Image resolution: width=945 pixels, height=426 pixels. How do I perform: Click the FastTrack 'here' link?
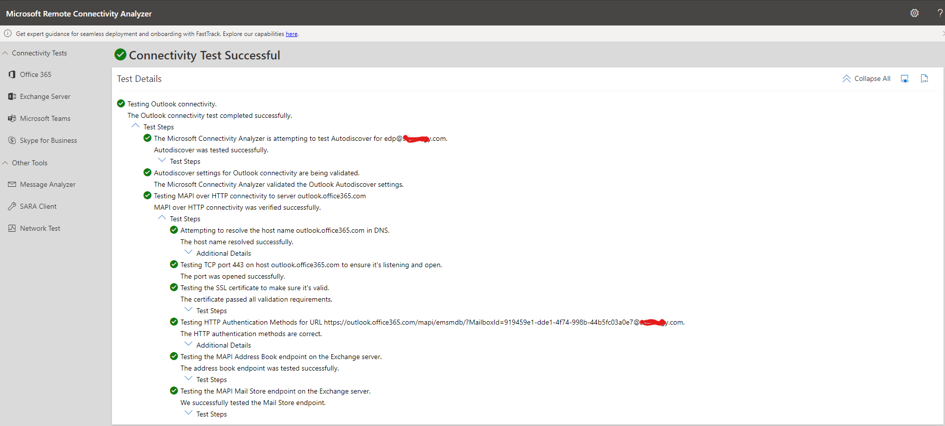(291, 34)
